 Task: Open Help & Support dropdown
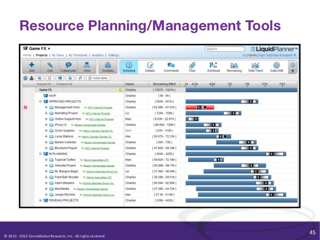[x=284, y=55]
